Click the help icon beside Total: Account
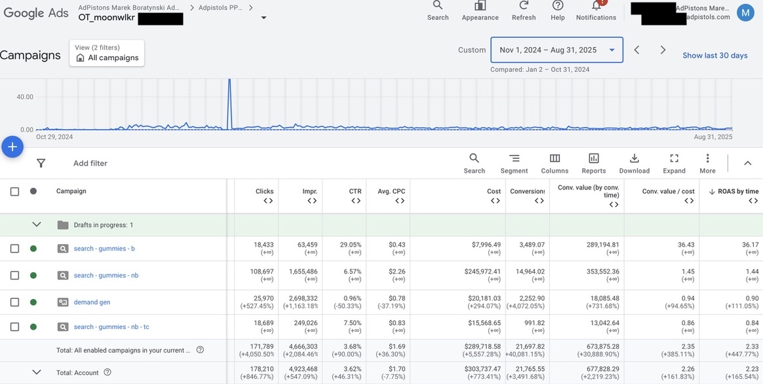The height and width of the screenshot is (384, 763). tap(108, 372)
